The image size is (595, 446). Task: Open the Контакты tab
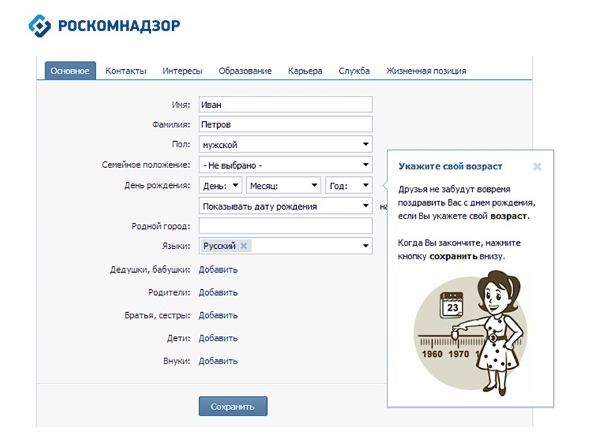[x=126, y=71]
